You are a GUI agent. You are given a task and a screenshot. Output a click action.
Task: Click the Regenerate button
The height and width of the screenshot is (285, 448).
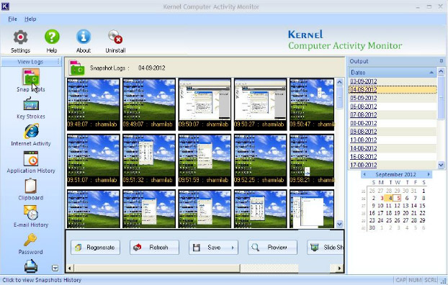(95, 248)
